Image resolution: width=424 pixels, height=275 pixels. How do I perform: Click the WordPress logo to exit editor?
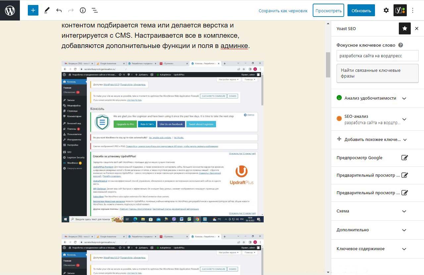tap(10, 10)
